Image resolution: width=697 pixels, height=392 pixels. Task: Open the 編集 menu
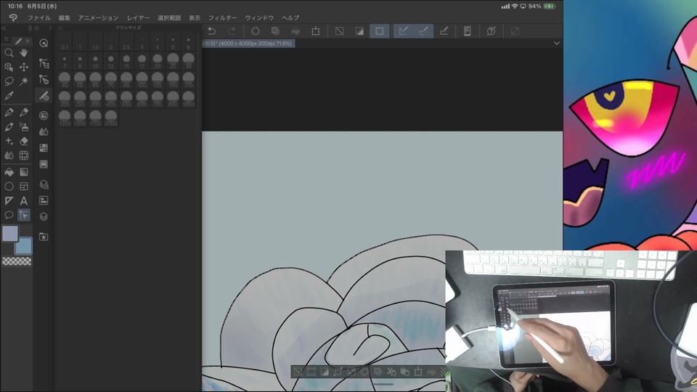click(65, 17)
